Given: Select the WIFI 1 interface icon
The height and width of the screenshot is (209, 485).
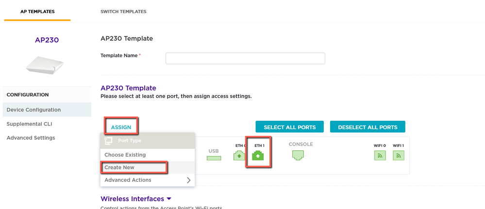Looking at the screenshot, I should 399,155.
